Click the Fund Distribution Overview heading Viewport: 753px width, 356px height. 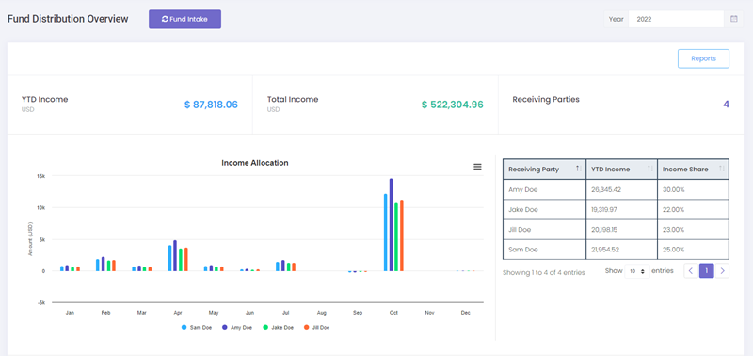pyautogui.click(x=68, y=19)
